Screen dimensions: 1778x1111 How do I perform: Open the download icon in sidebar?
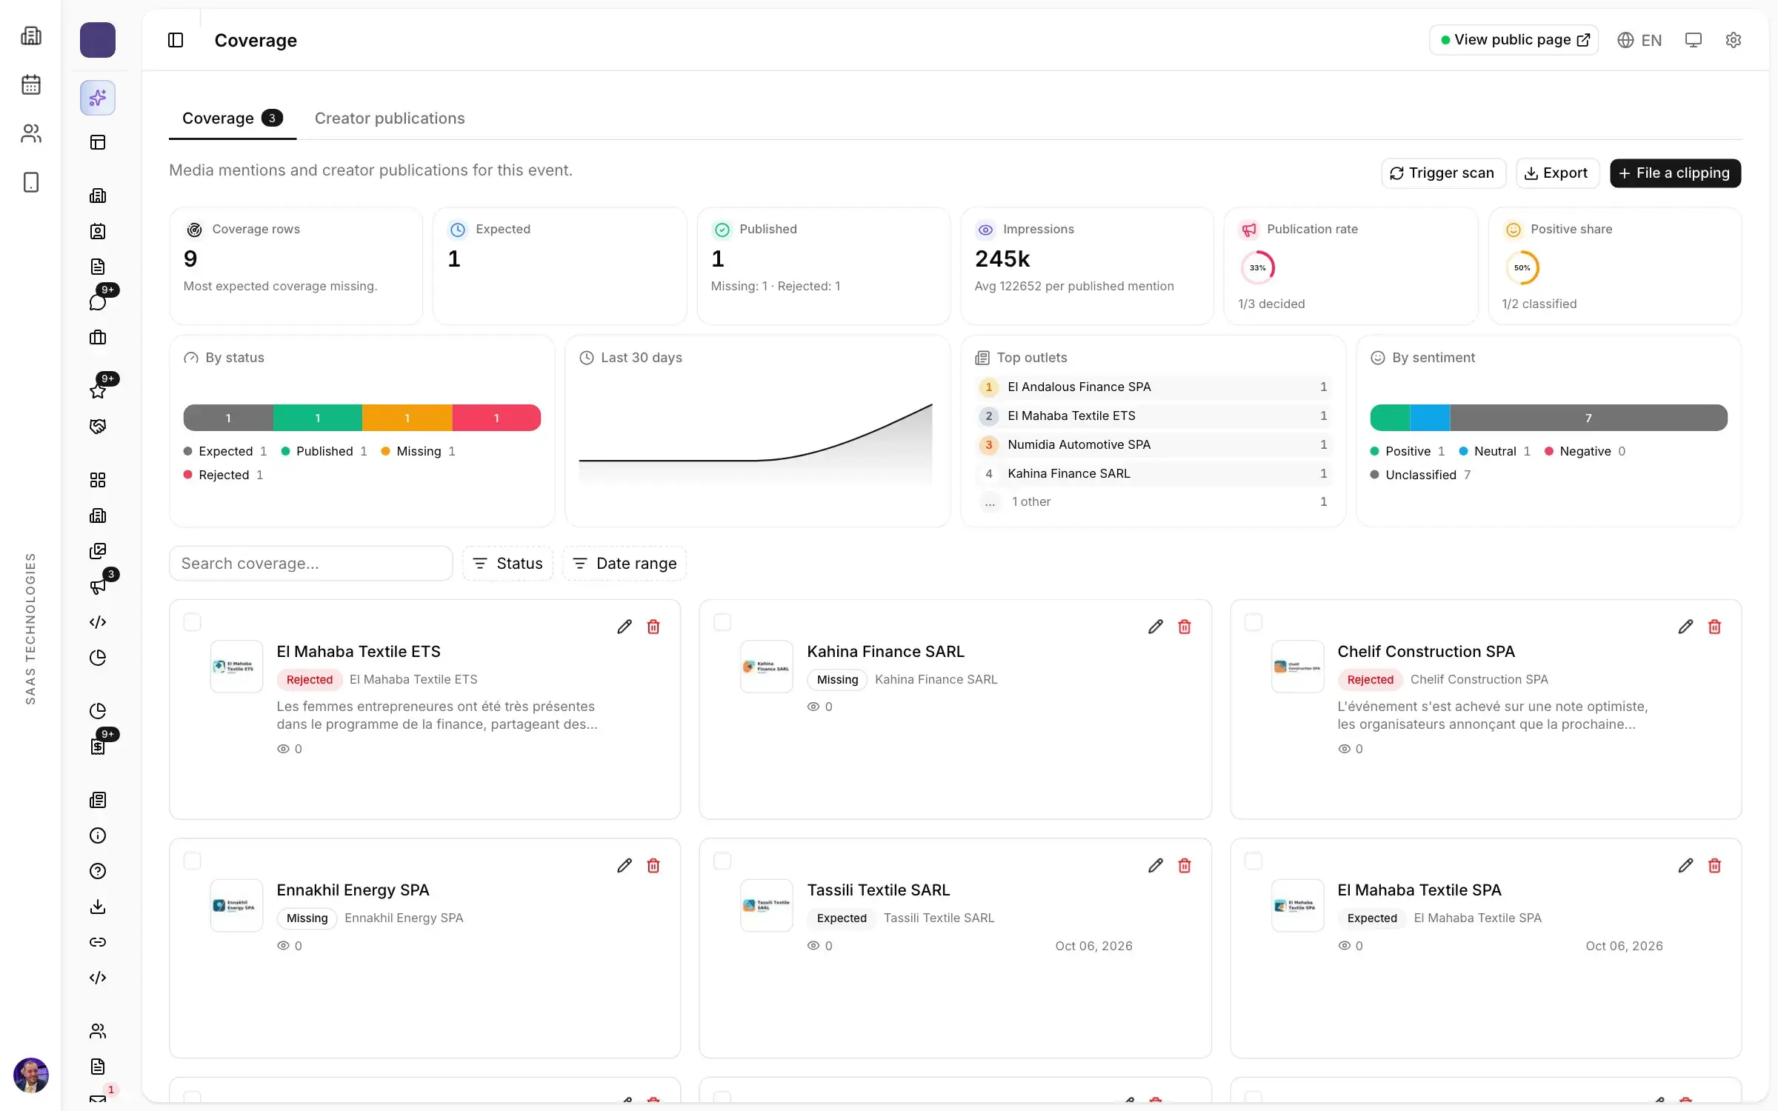tap(98, 907)
